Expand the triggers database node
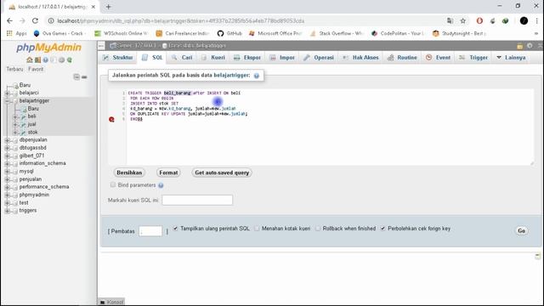Image resolution: width=544 pixels, height=306 pixels. point(8,211)
